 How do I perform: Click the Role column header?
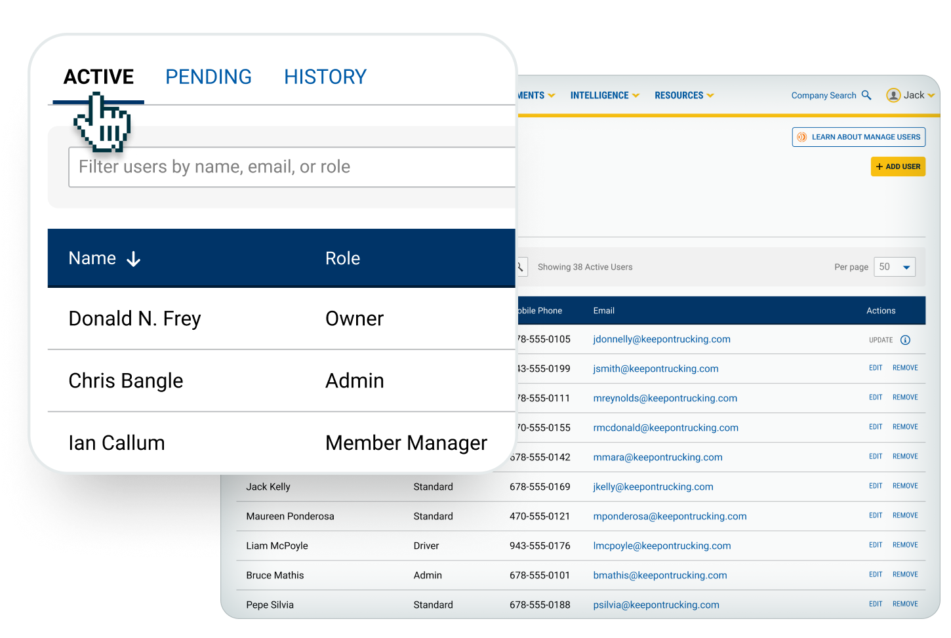pos(342,258)
